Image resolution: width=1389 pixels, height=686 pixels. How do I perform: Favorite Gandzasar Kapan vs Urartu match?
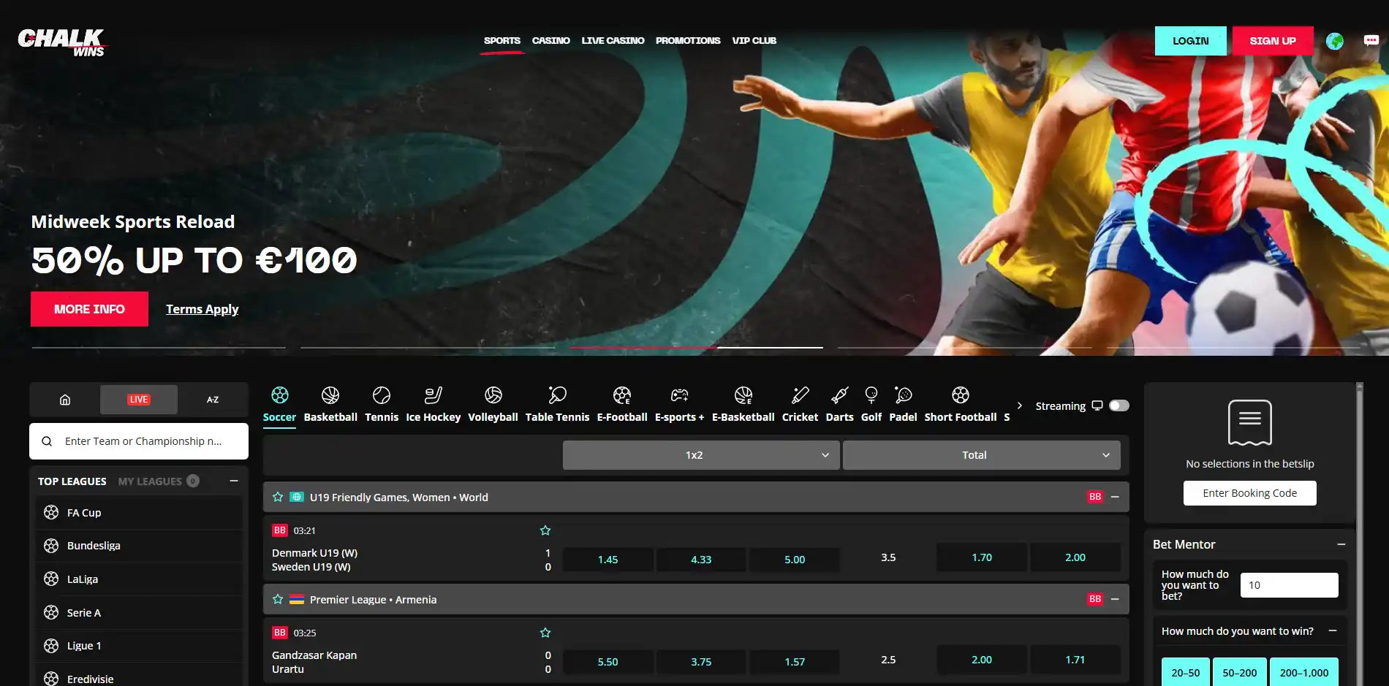[545, 633]
